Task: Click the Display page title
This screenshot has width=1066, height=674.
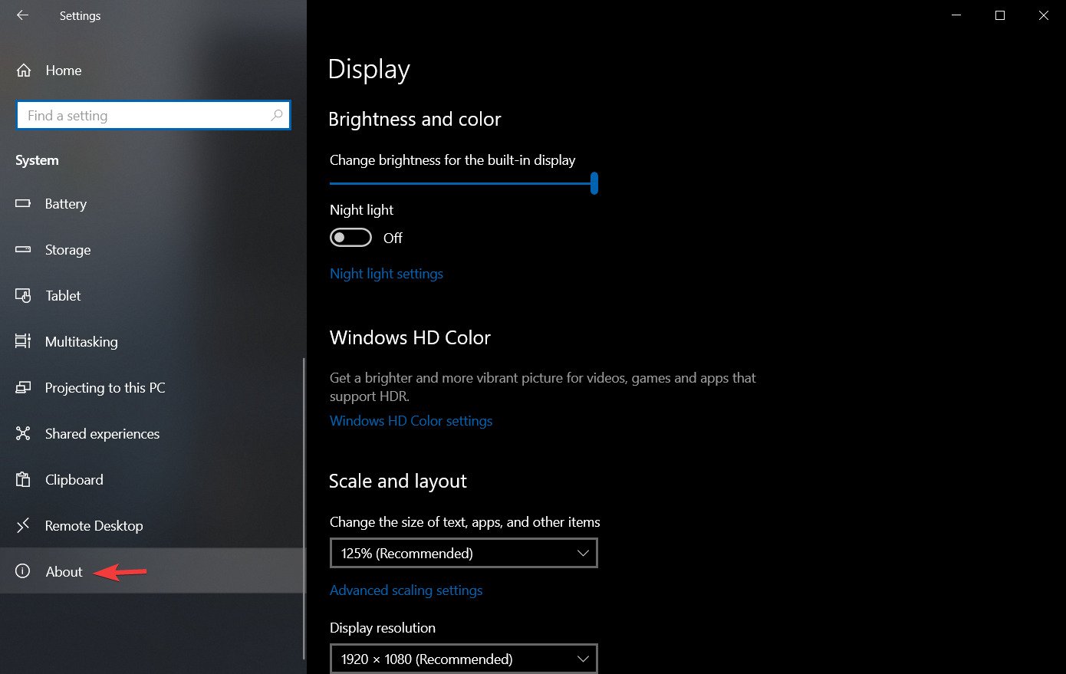Action: coord(369,70)
